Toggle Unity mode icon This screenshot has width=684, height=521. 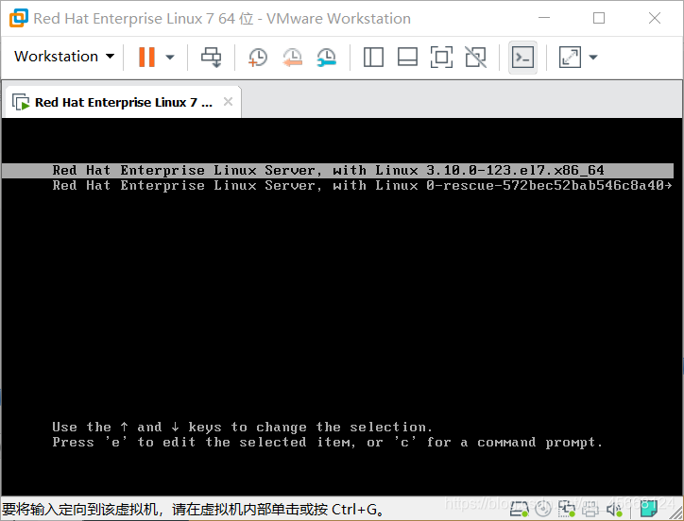(x=475, y=58)
